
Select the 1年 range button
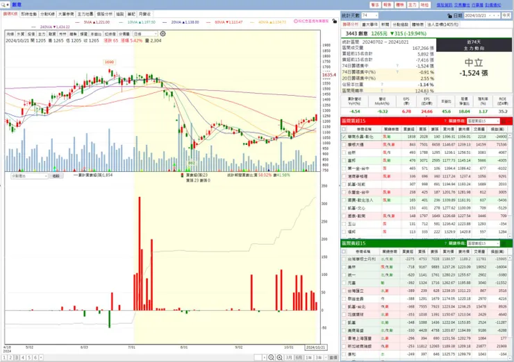(x=309, y=357)
